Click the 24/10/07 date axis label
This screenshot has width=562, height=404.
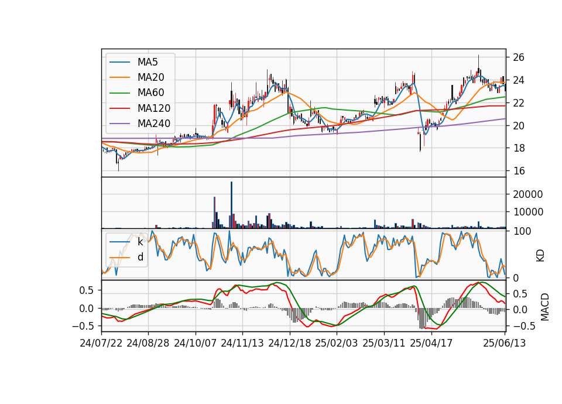coord(196,343)
